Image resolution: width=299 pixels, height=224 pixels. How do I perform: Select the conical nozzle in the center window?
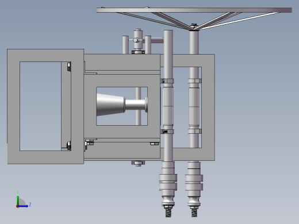tap(110, 105)
